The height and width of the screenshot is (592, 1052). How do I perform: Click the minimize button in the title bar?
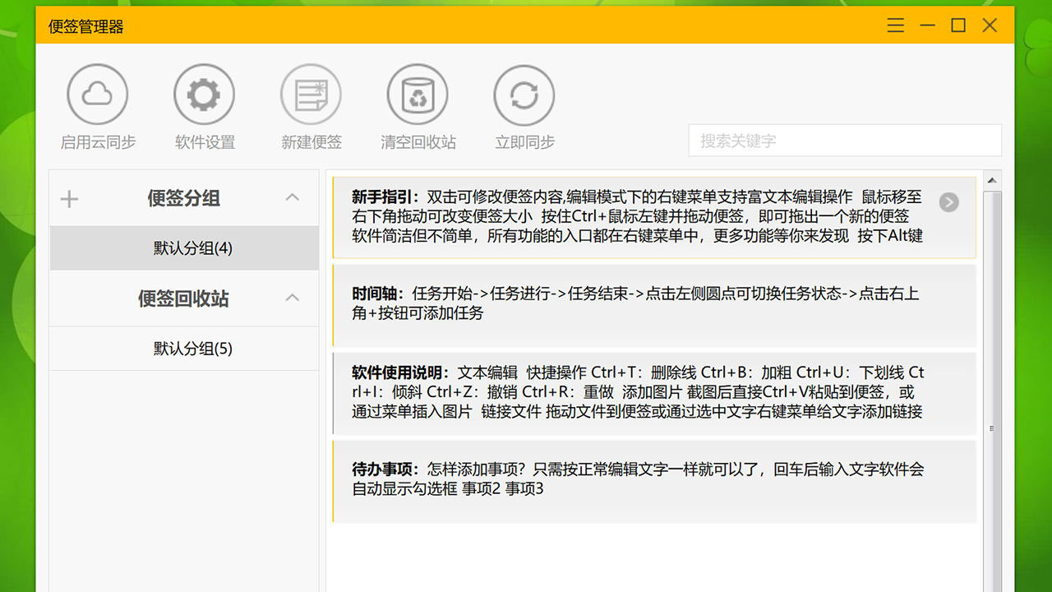927,25
